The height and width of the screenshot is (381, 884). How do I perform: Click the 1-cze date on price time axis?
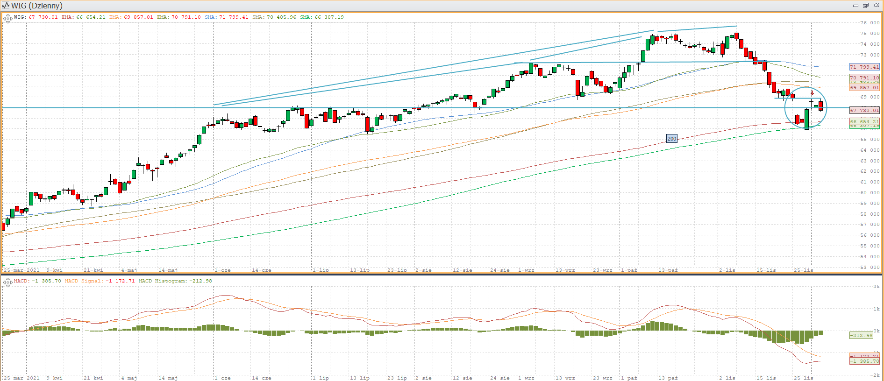coord(222,270)
